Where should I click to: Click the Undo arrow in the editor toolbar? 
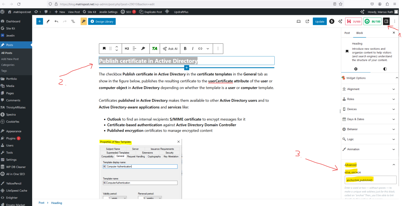(56, 21)
